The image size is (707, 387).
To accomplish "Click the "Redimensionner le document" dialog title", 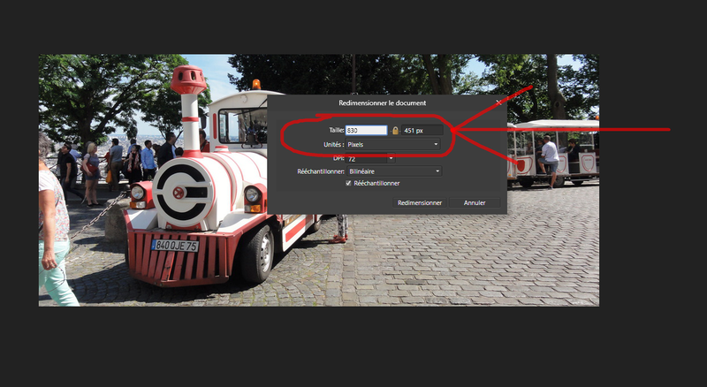I will point(383,102).
